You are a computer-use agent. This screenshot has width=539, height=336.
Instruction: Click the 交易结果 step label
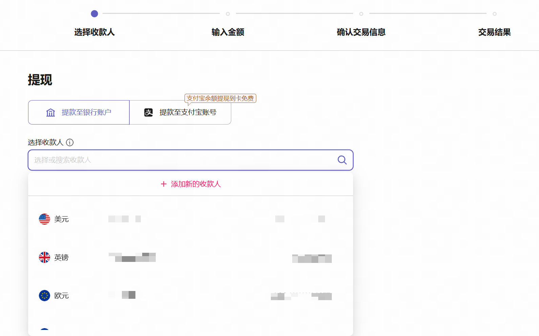coord(494,32)
